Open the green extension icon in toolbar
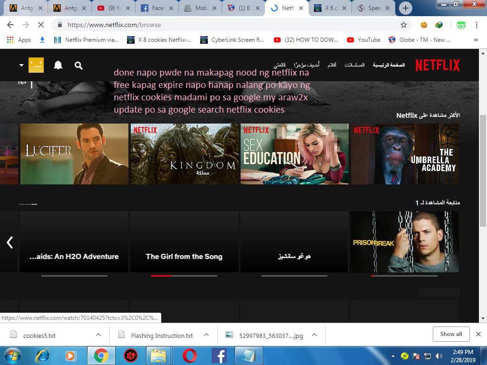This screenshot has width=487, height=365. click(x=461, y=25)
